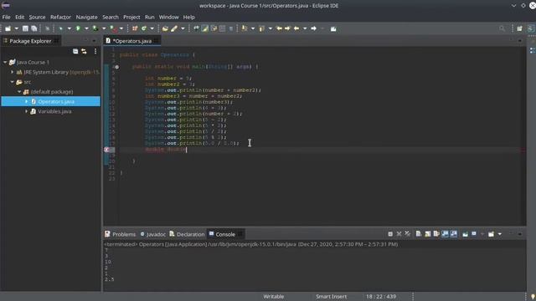The width and height of the screenshot is (536, 301).
Task: Click the error marker on line 18
Action: pyautogui.click(x=106, y=150)
